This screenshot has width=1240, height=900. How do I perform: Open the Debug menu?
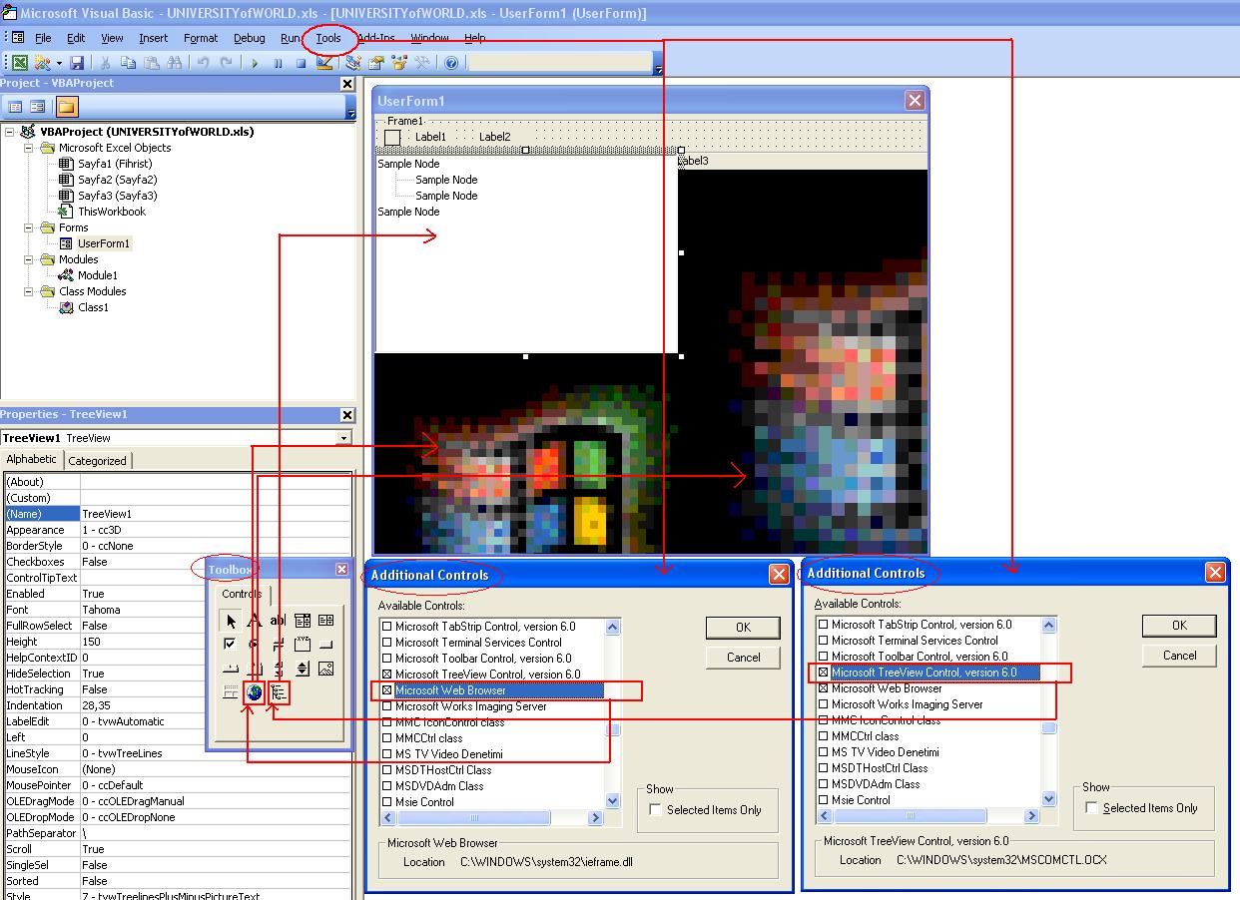[x=250, y=38]
